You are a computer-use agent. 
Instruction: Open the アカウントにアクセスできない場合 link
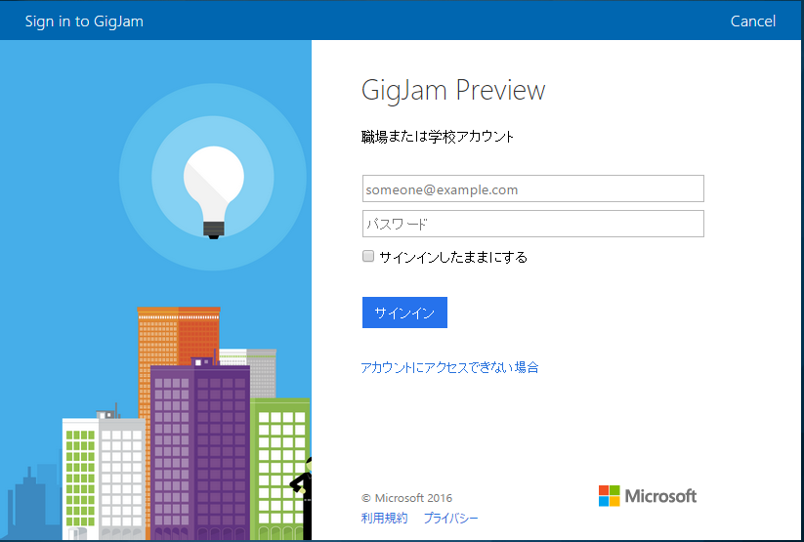[x=449, y=367]
